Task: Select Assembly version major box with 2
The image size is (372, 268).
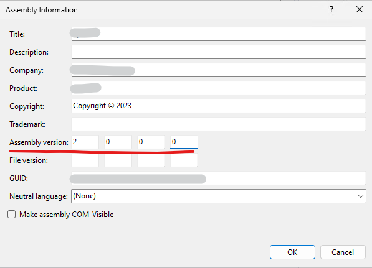Action: click(x=85, y=142)
